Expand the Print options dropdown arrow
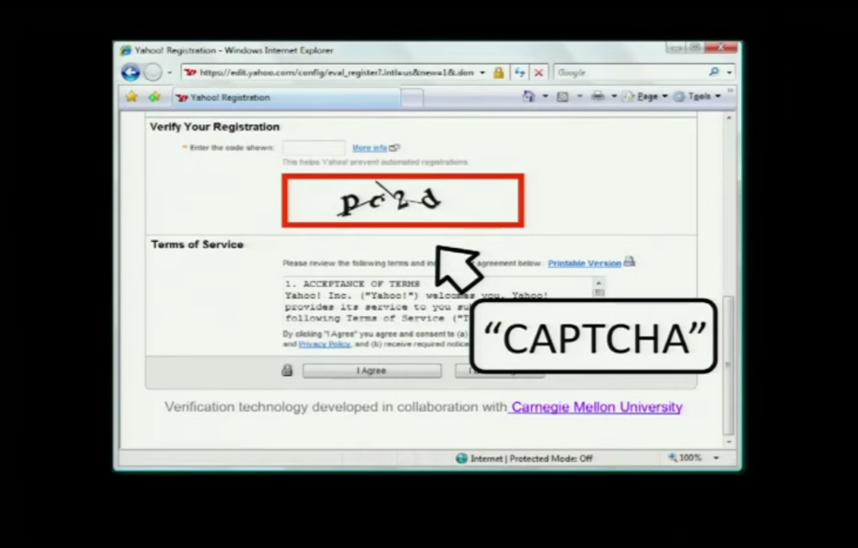Viewport: 858px width, 548px height. pos(614,97)
